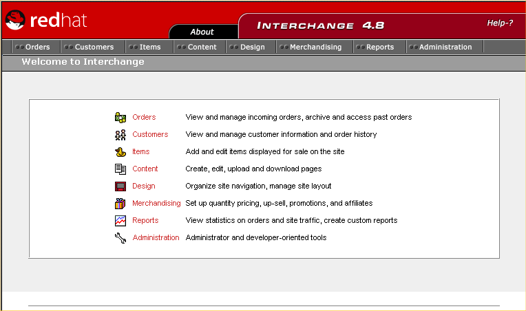Click the Content document icon
This screenshot has height=311, width=526.
[x=120, y=169]
